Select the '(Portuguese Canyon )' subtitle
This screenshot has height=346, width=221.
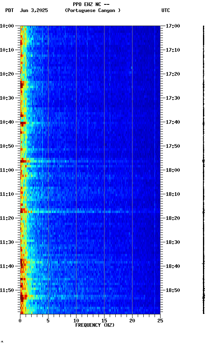click(x=92, y=10)
